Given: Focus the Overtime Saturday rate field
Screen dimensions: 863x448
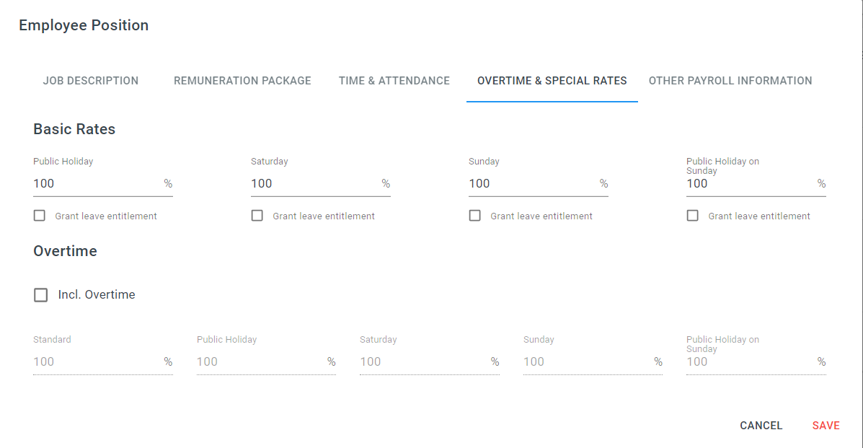Looking at the screenshot, I should coord(430,362).
